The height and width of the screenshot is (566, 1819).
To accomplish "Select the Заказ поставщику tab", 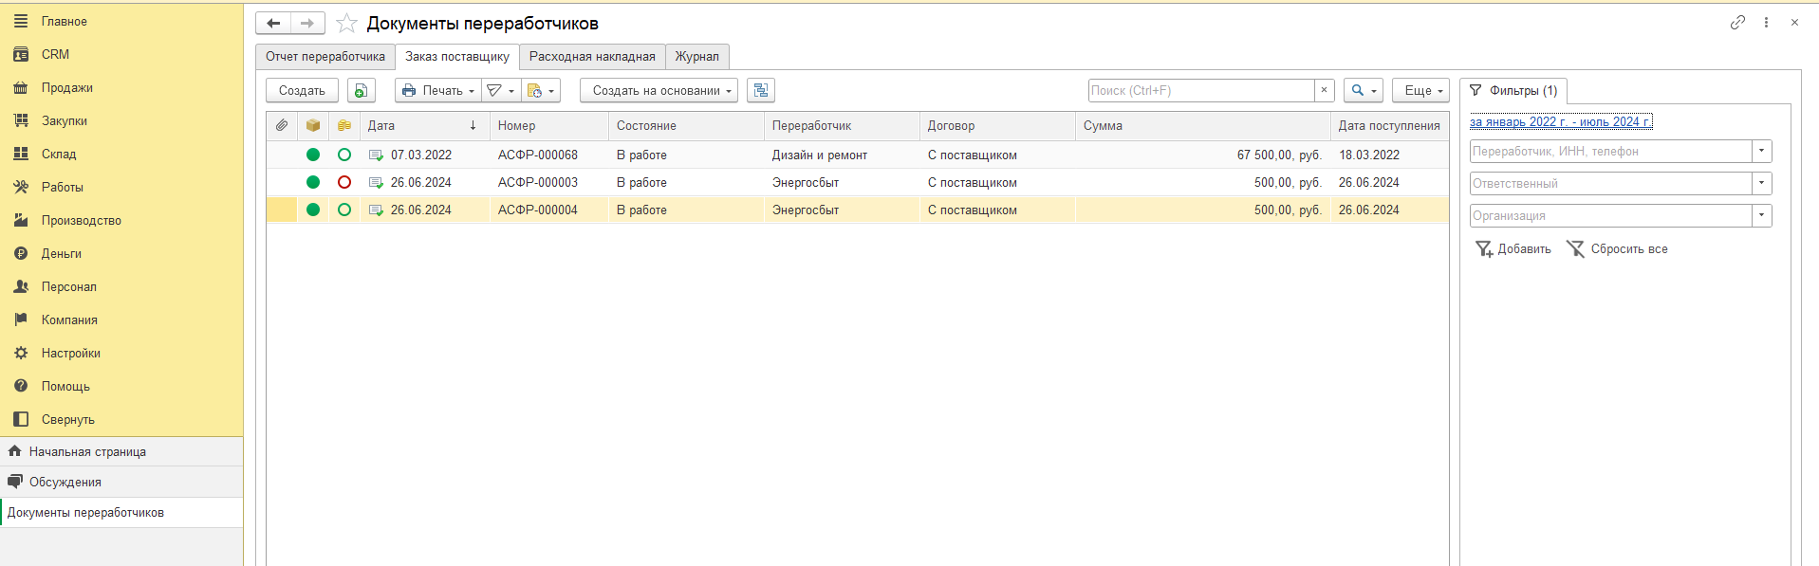I will [457, 56].
